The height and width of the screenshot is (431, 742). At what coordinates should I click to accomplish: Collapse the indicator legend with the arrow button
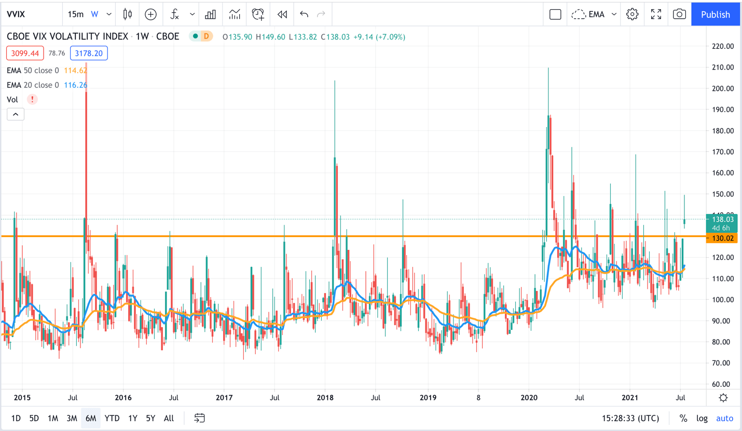click(x=16, y=114)
